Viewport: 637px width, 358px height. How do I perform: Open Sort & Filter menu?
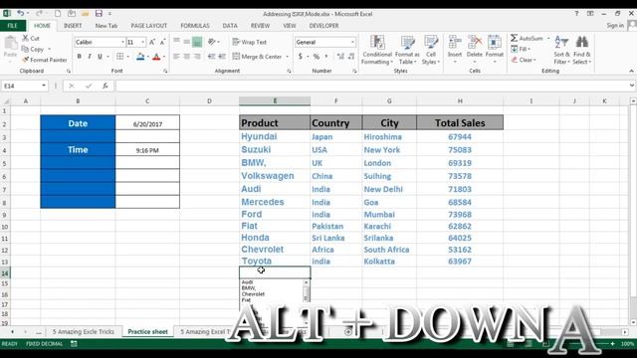[561, 50]
